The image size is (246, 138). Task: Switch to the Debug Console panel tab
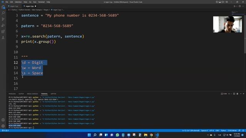tap(32, 94)
